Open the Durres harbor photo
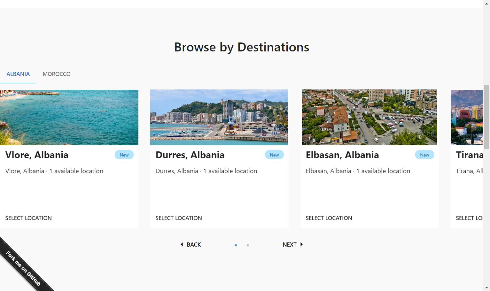Viewport: 490px width, 291px height. [x=219, y=118]
